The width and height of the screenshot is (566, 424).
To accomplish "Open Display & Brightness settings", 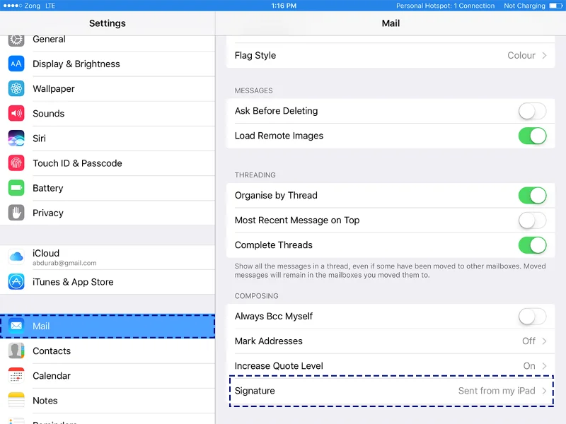I will [x=108, y=64].
